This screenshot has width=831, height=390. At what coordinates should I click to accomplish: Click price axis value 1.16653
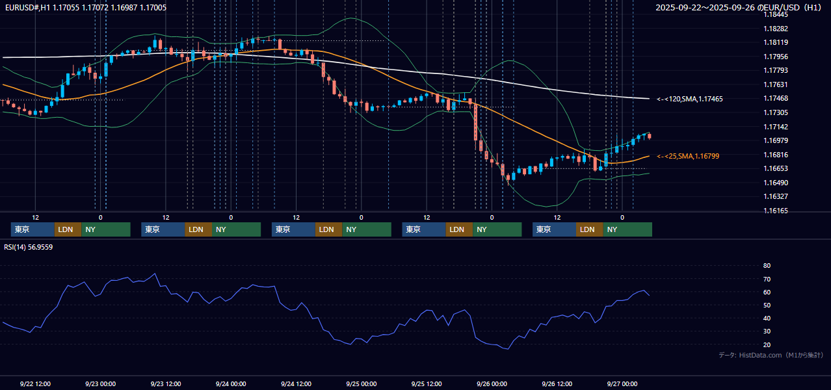776,168
